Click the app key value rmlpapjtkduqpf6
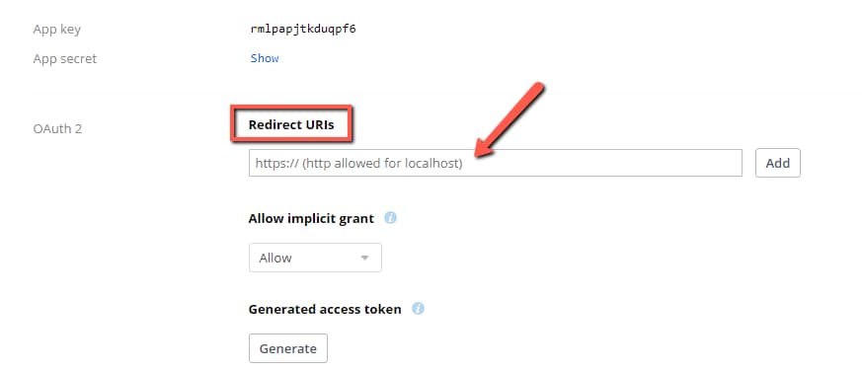862x371 pixels. 303,30
